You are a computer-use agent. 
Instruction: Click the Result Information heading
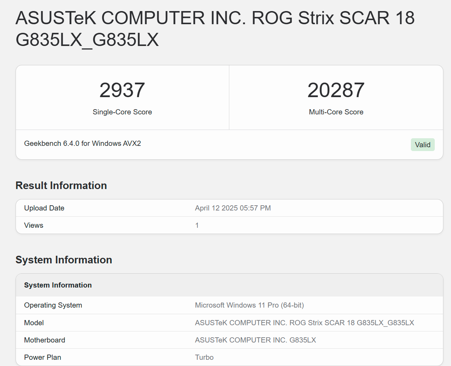61,186
